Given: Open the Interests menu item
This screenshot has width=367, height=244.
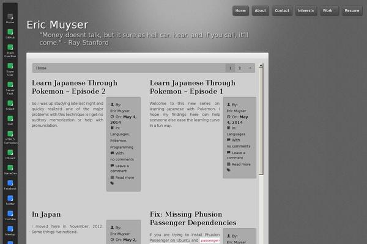Looking at the screenshot, I should point(306,11).
